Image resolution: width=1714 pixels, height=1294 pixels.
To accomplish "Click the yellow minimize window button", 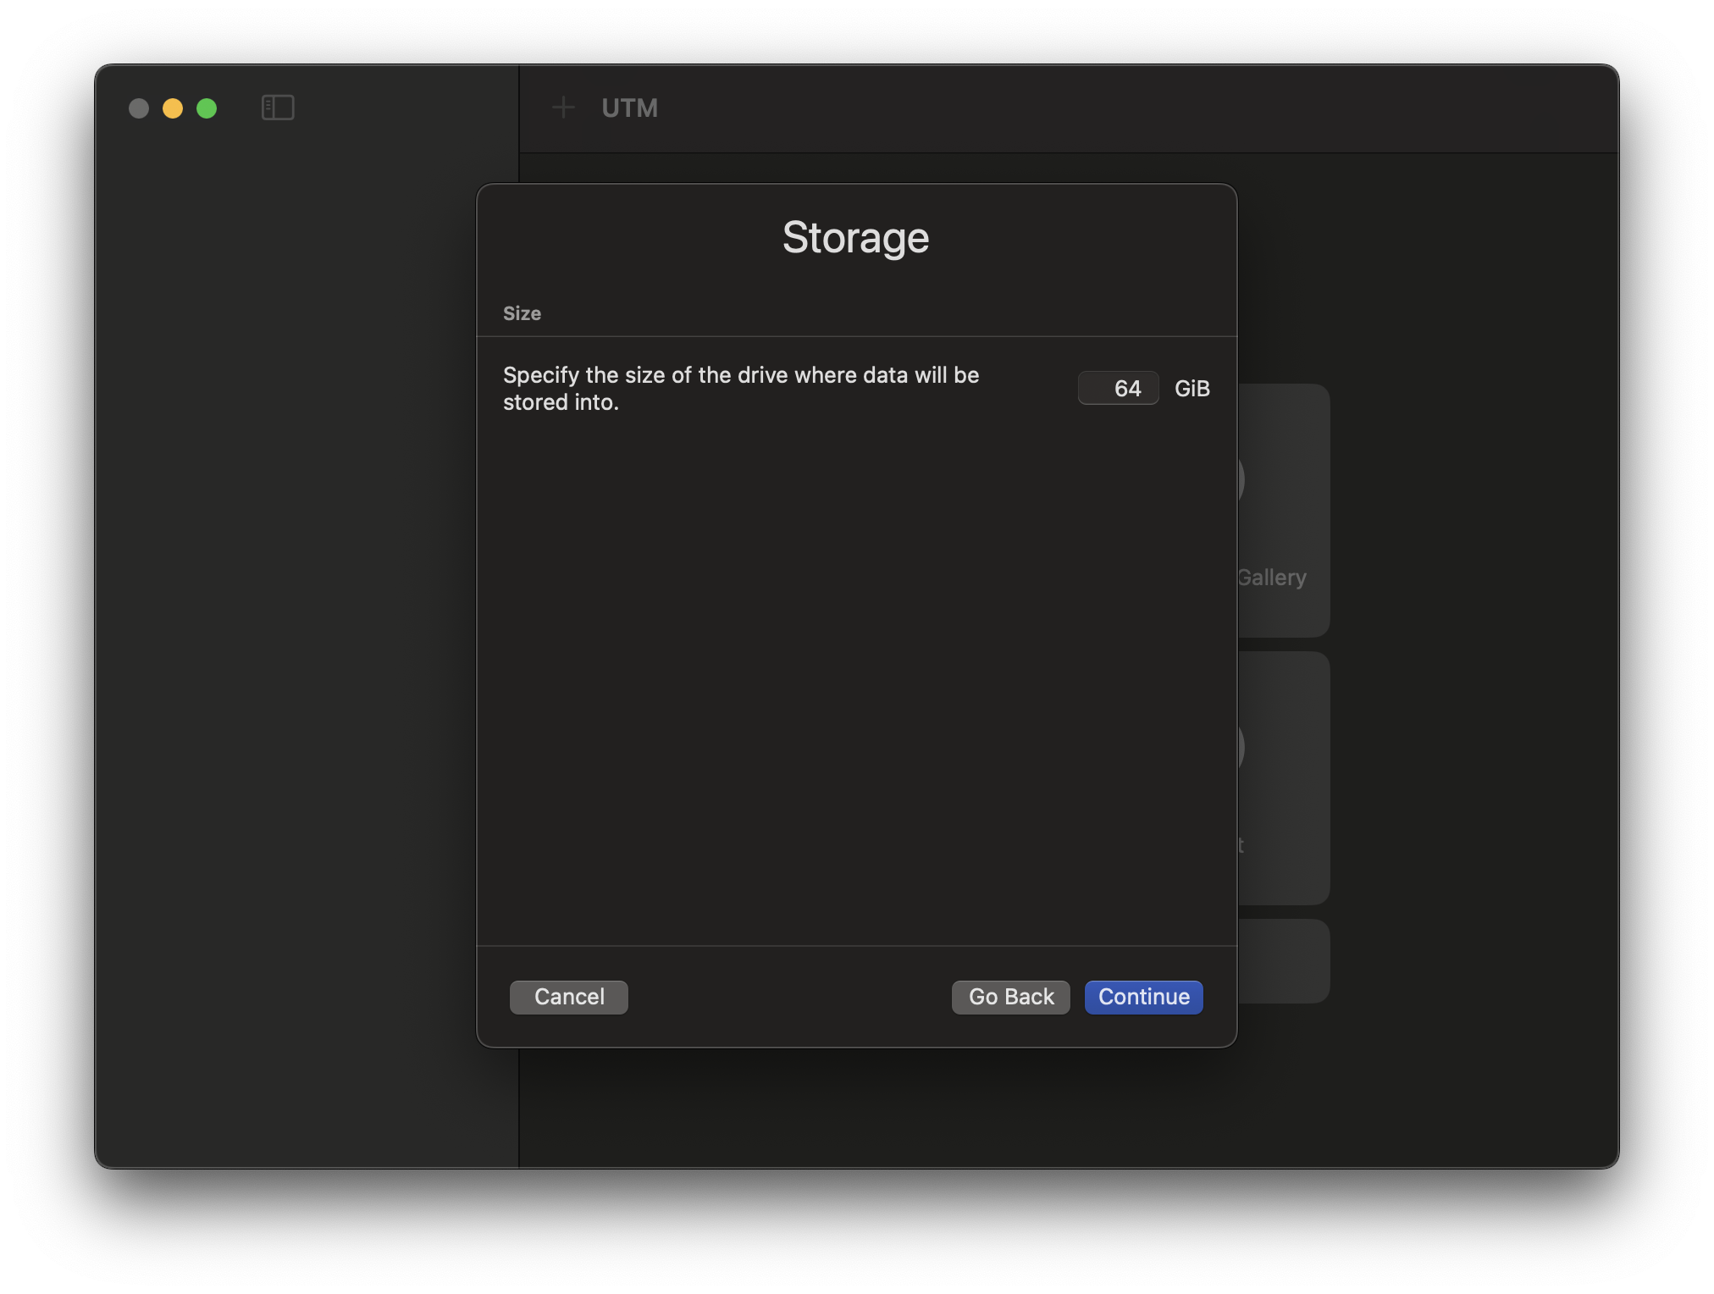I will tap(173, 108).
